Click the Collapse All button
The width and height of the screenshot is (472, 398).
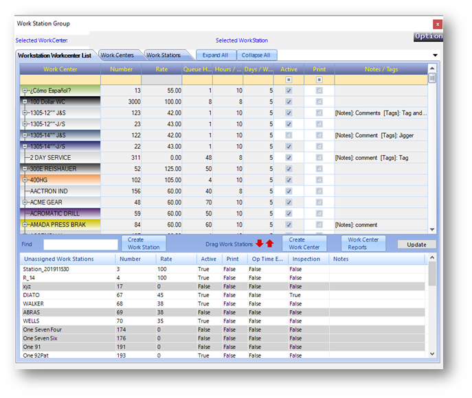pos(256,56)
